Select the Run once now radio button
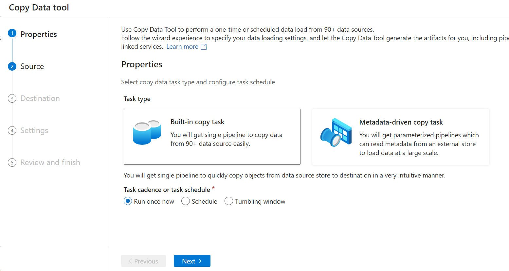Image resolution: width=509 pixels, height=271 pixels. coord(128,201)
